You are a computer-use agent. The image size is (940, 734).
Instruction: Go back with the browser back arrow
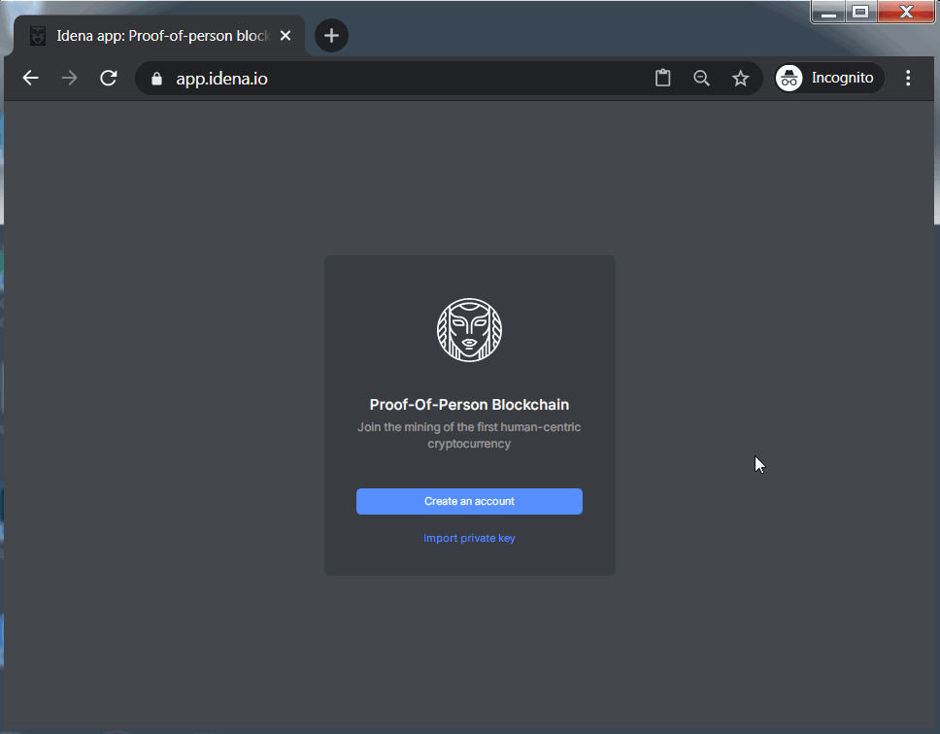point(30,78)
